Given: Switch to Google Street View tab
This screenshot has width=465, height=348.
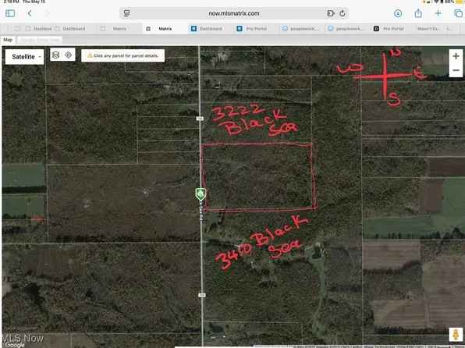Looking at the screenshot, I should click(x=40, y=40).
